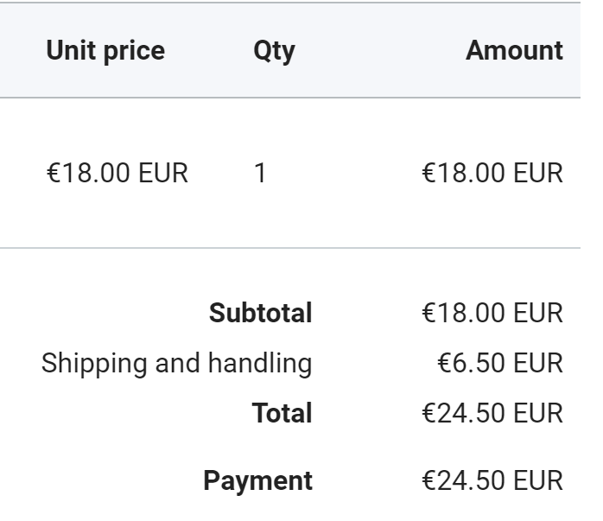Click the Total label

282,413
